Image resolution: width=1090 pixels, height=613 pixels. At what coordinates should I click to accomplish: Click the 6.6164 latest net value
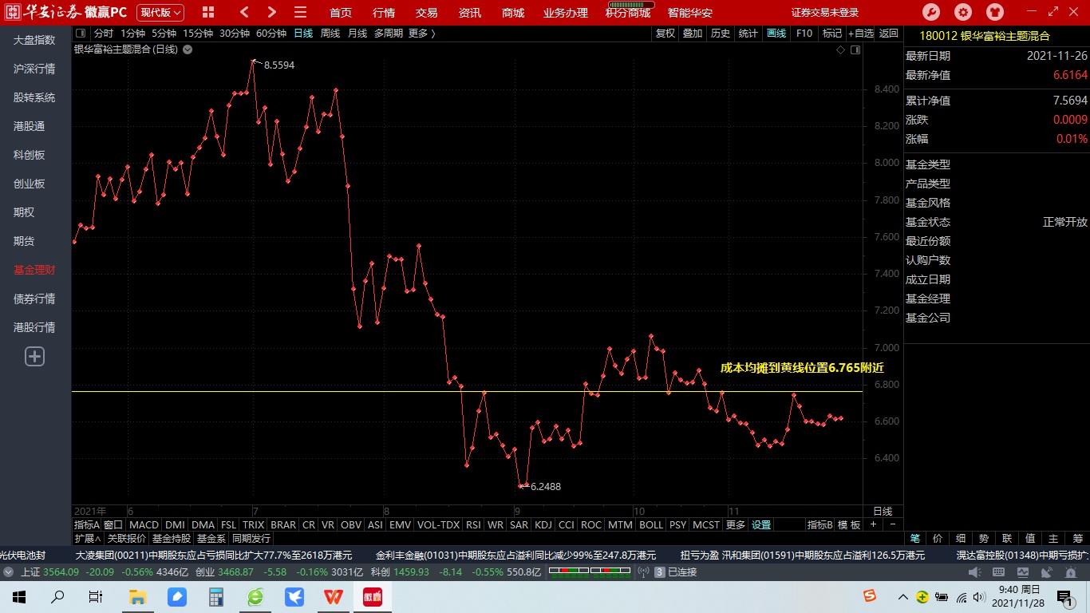(x=1070, y=75)
